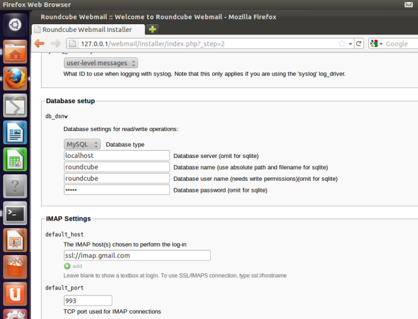Click the Ubuntu Dash home button
418x319 pixels.
tap(14, 26)
